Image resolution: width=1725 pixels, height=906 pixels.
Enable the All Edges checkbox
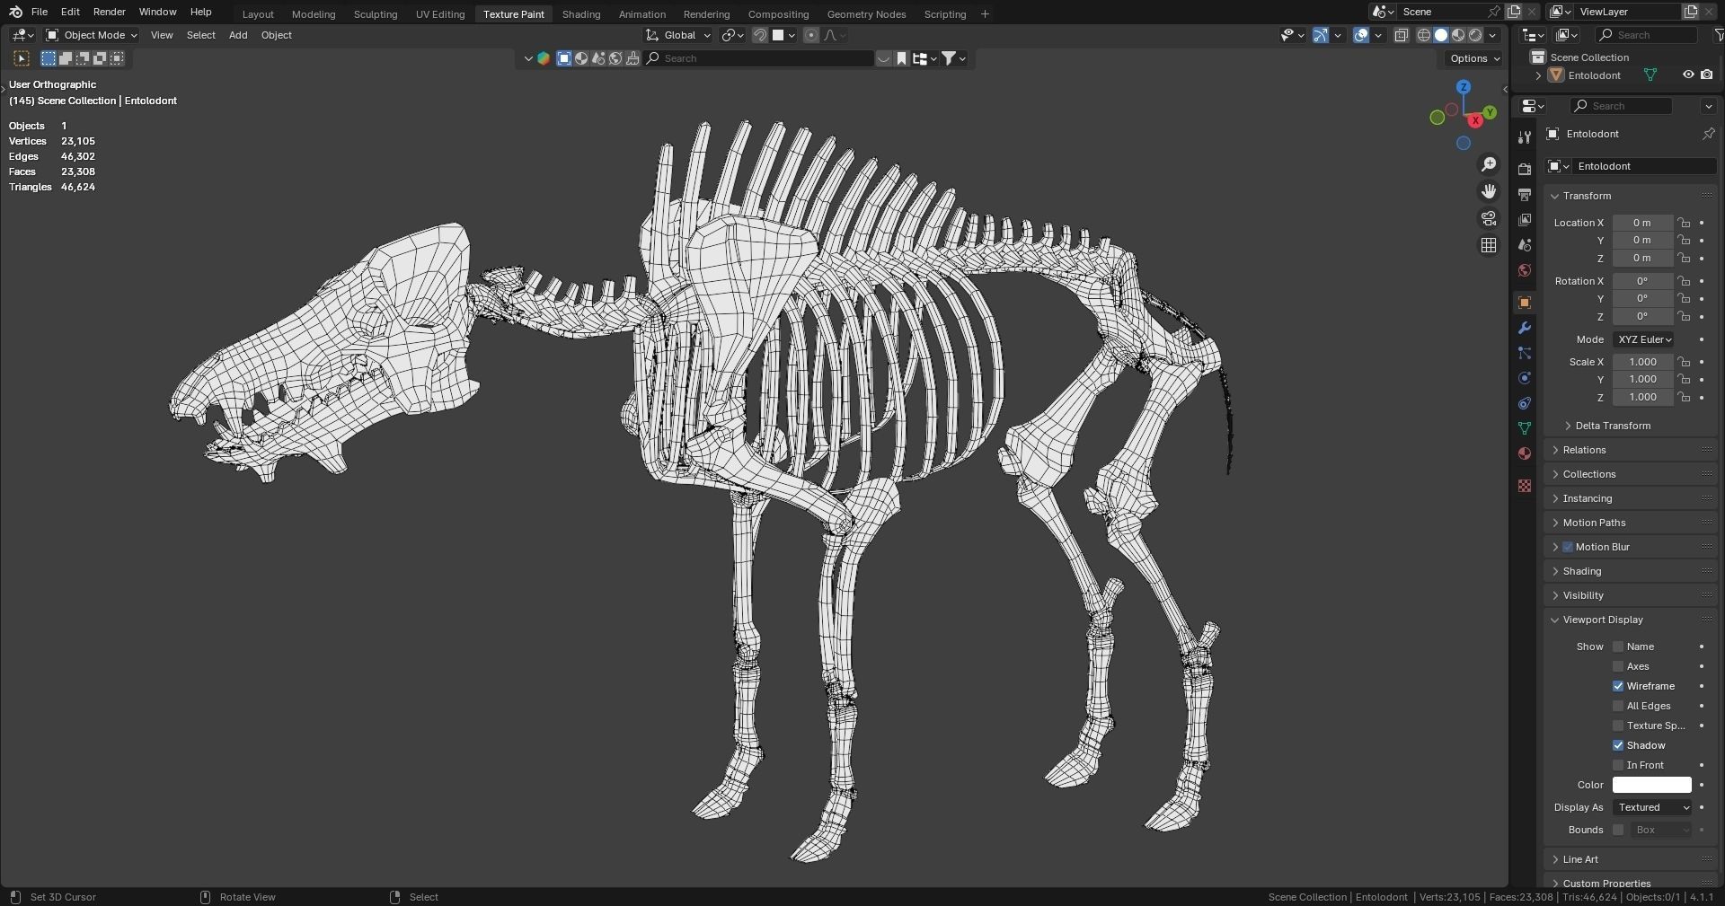pos(1618,706)
